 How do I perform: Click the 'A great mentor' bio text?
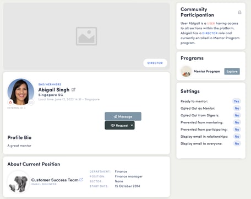[19, 146]
